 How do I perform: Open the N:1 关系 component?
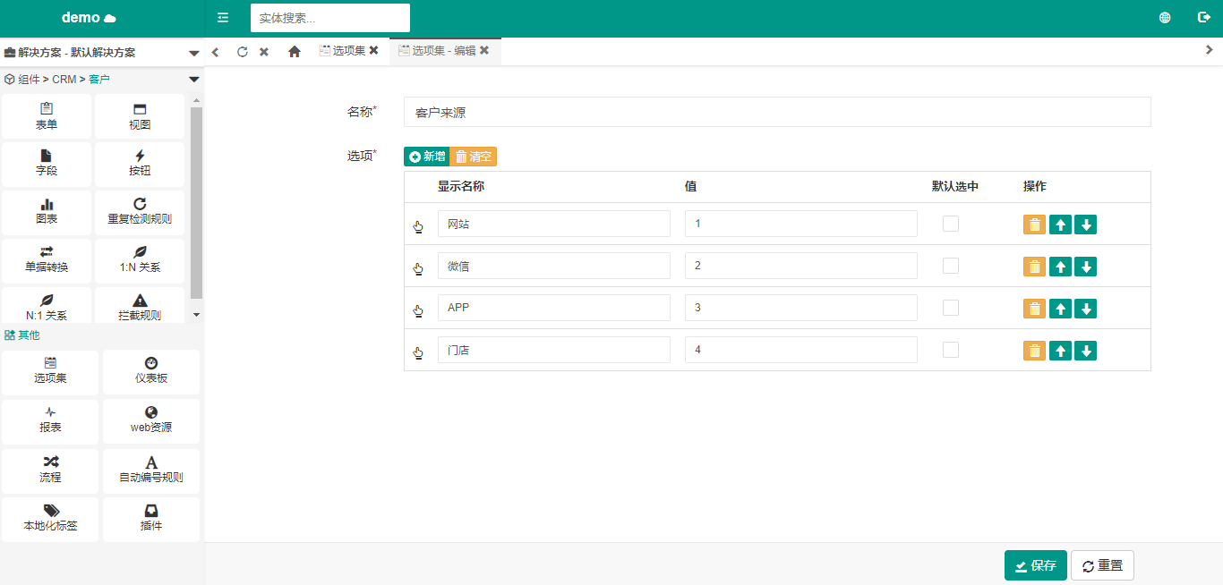47,305
